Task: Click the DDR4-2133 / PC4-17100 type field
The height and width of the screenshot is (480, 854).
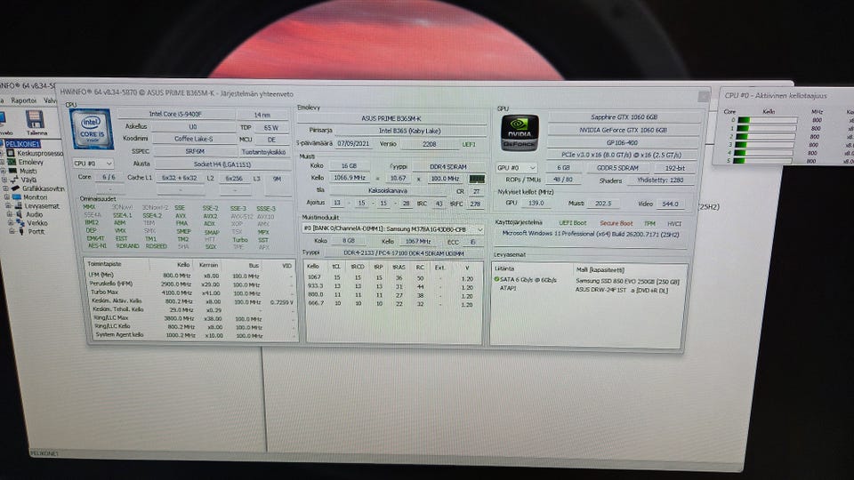Action: tap(404, 253)
